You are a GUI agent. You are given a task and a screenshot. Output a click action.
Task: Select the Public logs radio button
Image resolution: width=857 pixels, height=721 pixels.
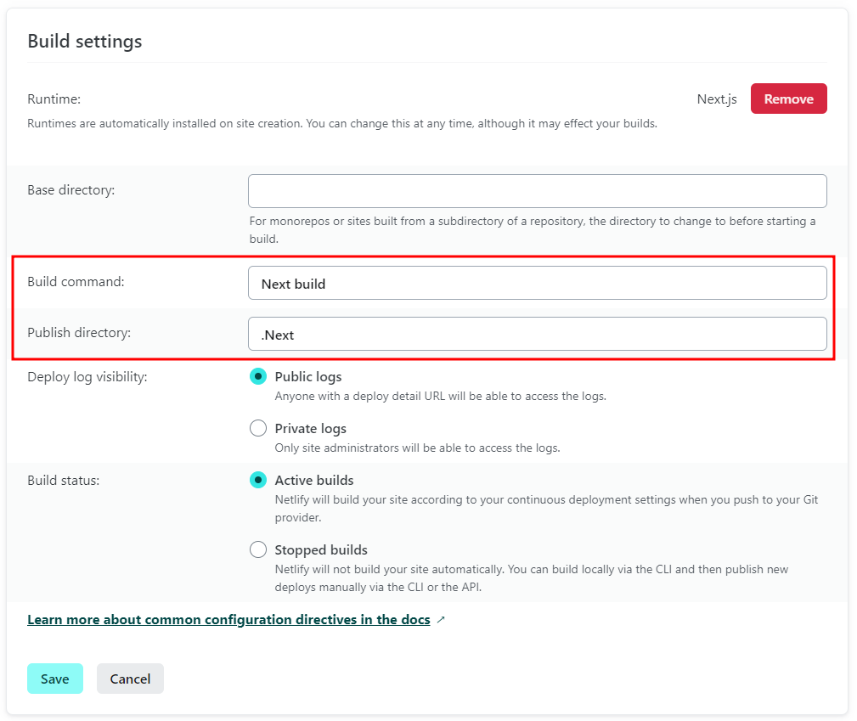[x=258, y=376]
